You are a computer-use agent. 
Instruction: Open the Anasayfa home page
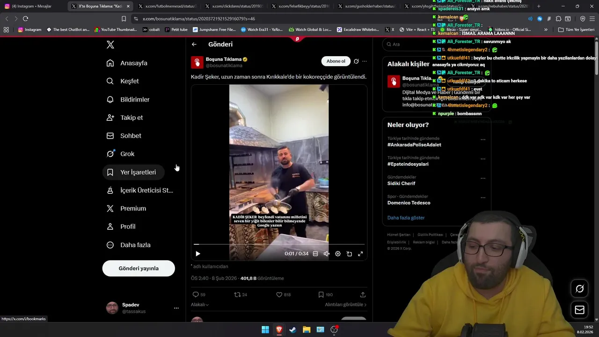coord(127,63)
